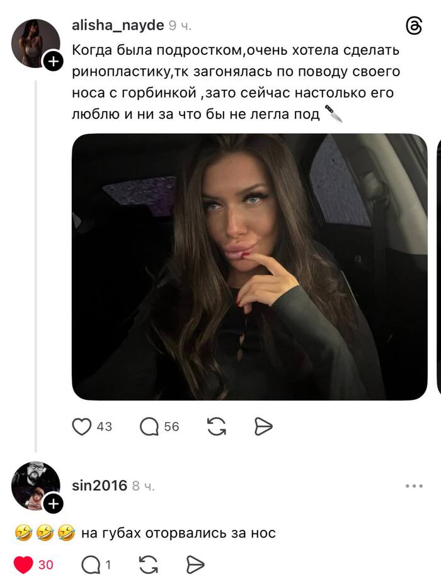Follow sin2016 using avatar plus badge
The width and height of the screenshot is (441, 586).
point(54,504)
